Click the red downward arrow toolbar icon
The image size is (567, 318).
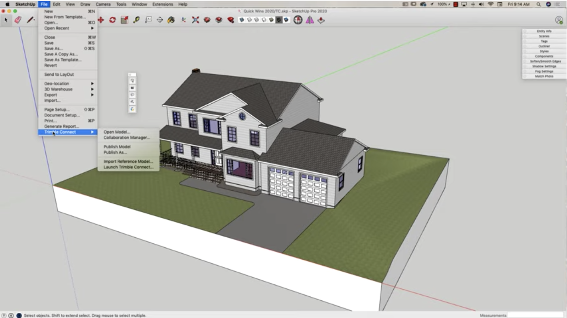[321, 20]
